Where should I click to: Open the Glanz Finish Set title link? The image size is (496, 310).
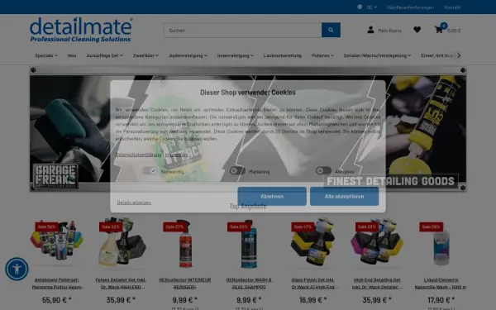tap(312, 284)
